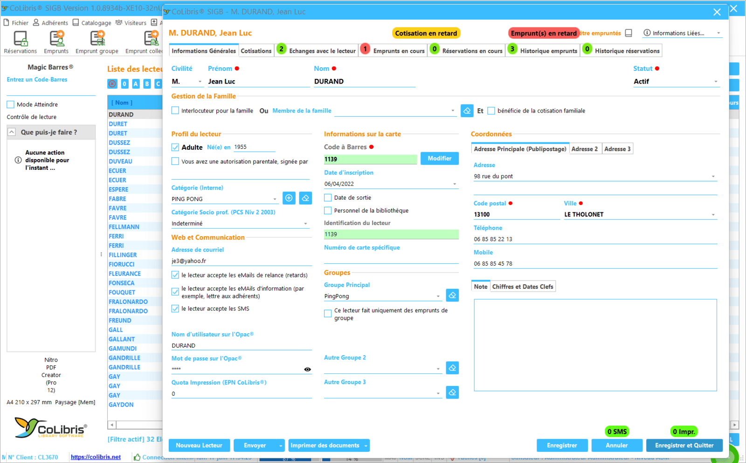Clear Groupe Principal with the eraser icon
This screenshot has width=746, height=463.
(452, 295)
